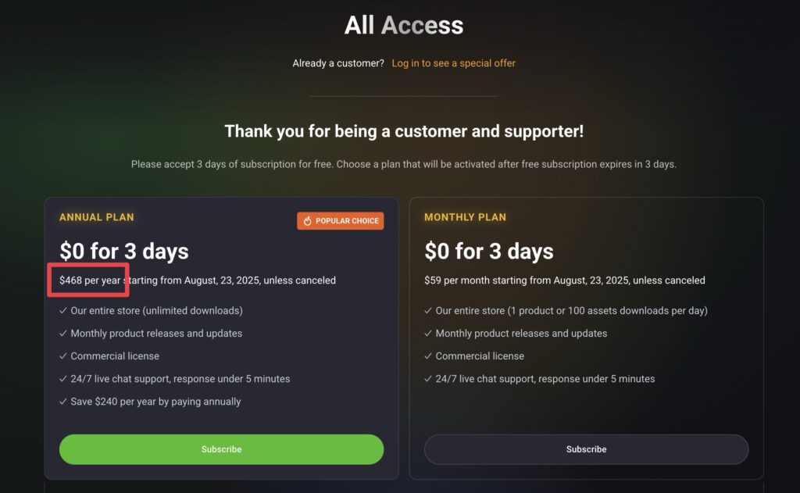Click checkmark beside 1 product or 100 assets

point(428,310)
